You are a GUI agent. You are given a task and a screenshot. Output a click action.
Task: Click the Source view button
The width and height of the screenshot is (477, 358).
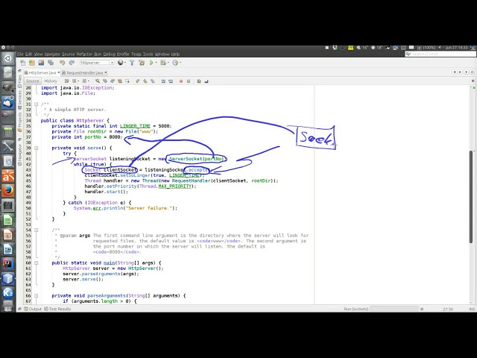pos(33,81)
